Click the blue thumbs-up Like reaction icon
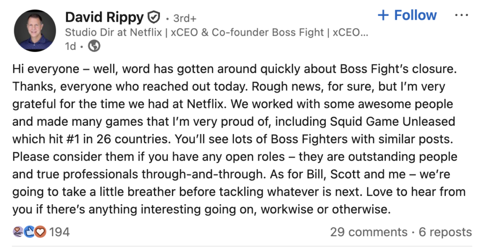 (x=29, y=232)
